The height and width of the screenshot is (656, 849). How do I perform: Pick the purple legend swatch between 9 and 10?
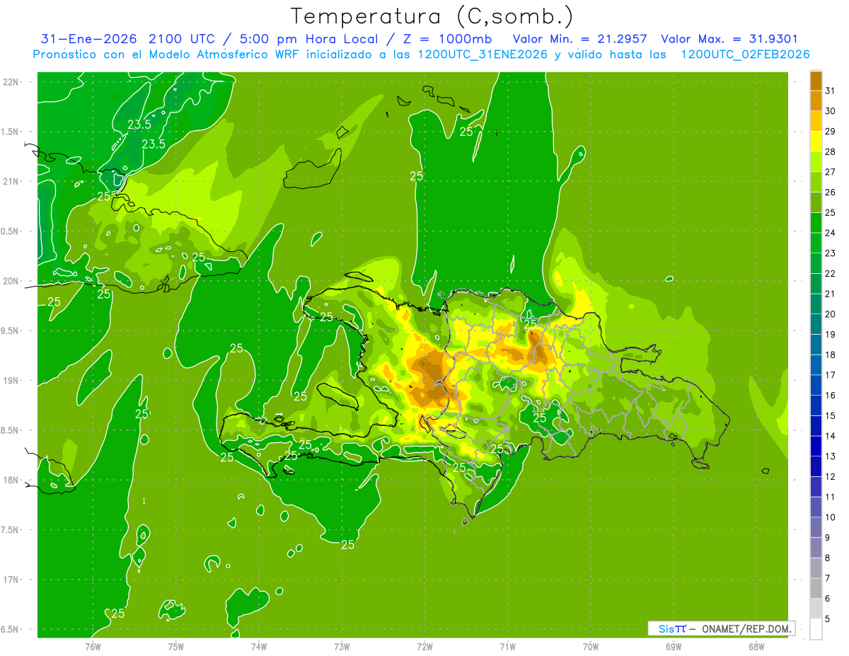[816, 528]
